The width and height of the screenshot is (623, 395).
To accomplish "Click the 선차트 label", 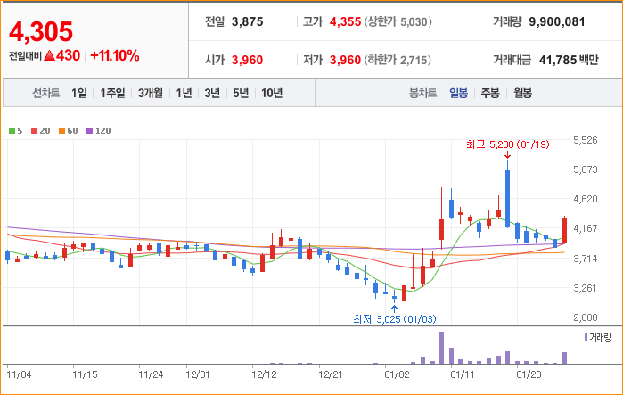I will point(46,93).
